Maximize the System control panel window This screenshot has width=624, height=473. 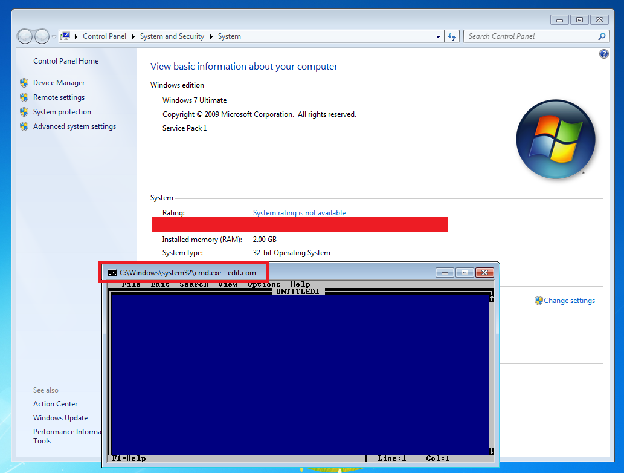[x=579, y=19]
